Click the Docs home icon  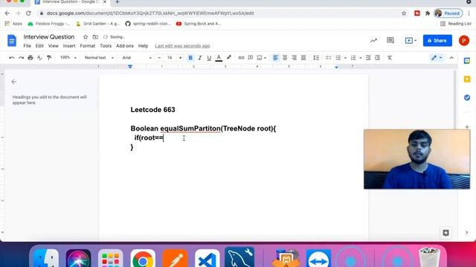[x=12, y=41]
